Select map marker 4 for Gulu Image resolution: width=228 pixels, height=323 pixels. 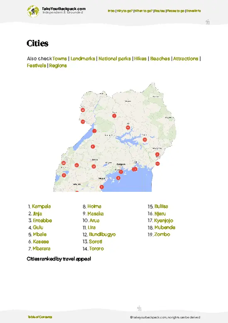[114, 116]
